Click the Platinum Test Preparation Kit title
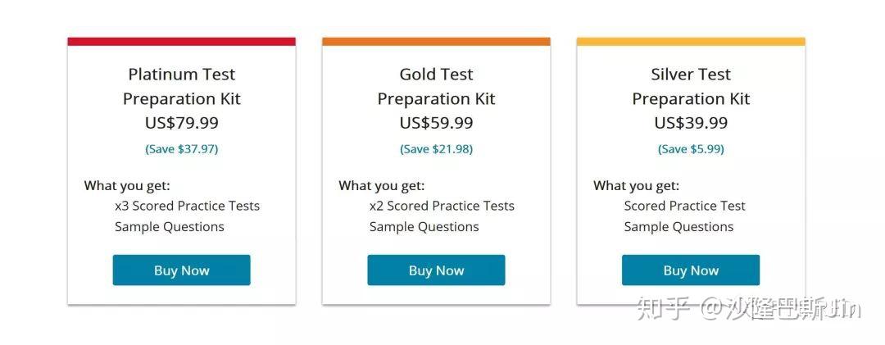Image resolution: width=885 pixels, height=345 pixels. 181,86
